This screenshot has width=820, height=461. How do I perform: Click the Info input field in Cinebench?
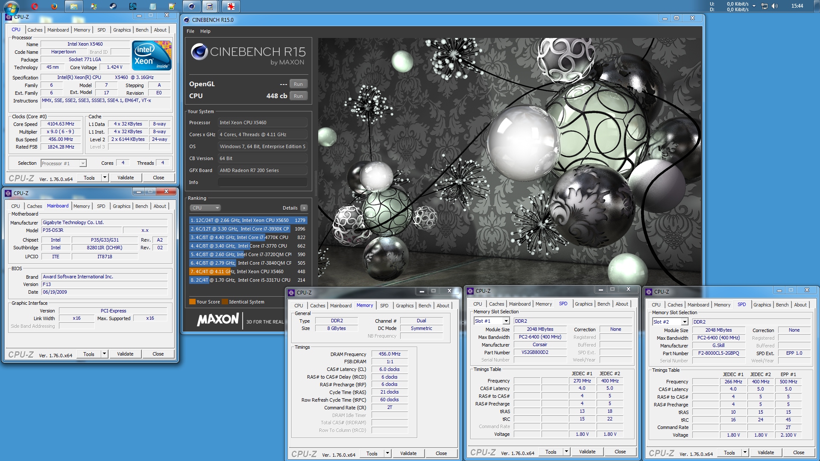pos(263,182)
